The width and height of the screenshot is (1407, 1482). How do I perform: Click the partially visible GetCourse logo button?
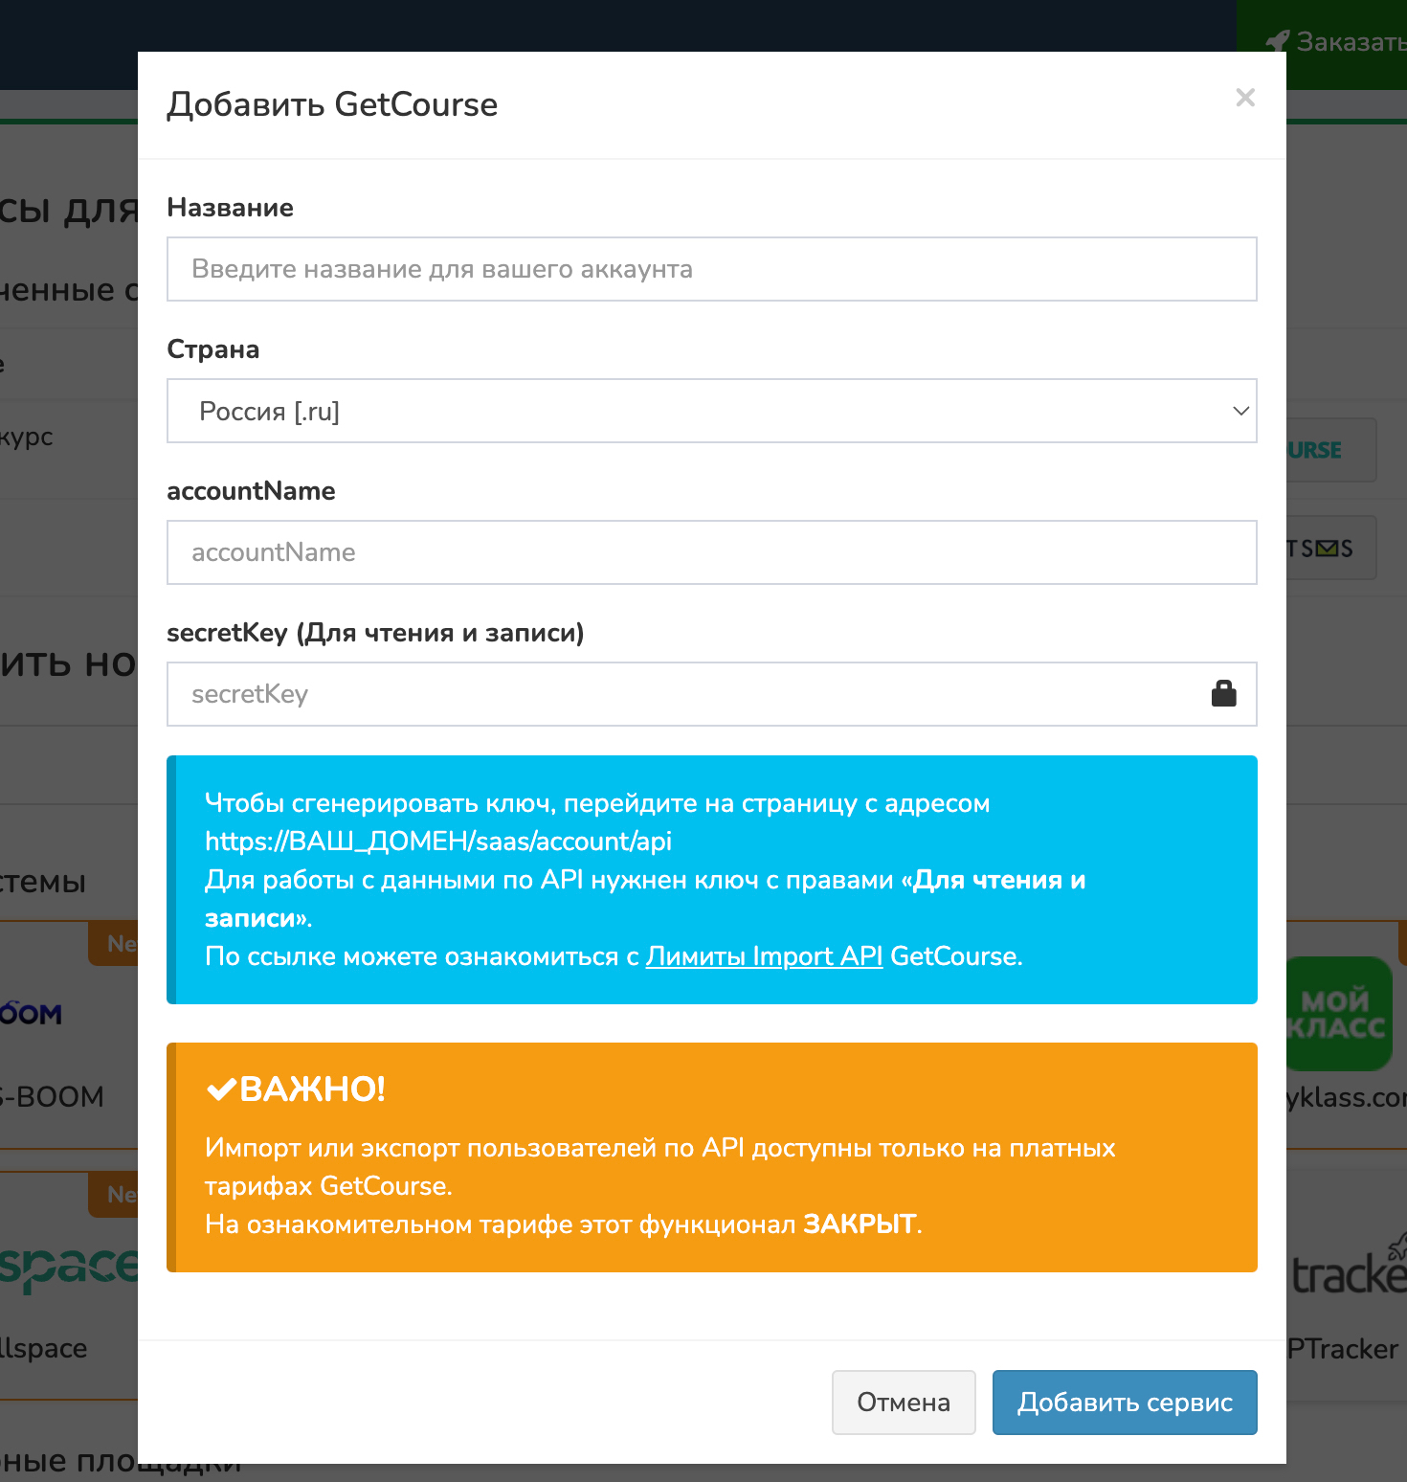1330,450
